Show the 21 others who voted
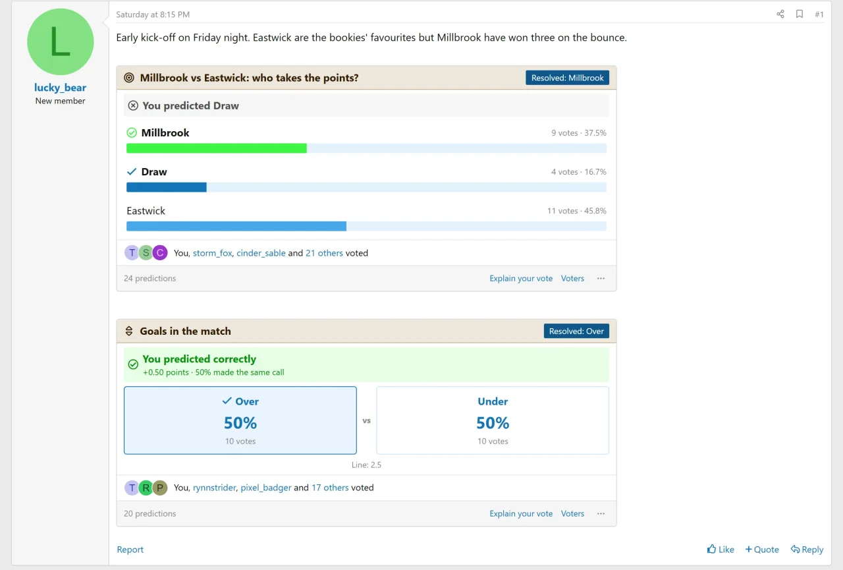 pos(324,253)
